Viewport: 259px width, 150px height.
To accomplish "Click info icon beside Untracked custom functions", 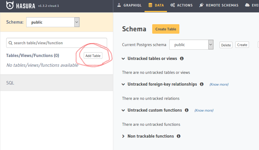I will coord(187,110).
